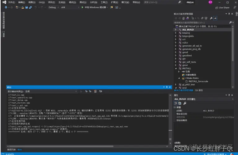Collapse the CMake Rules folder

click(x=179, y=78)
